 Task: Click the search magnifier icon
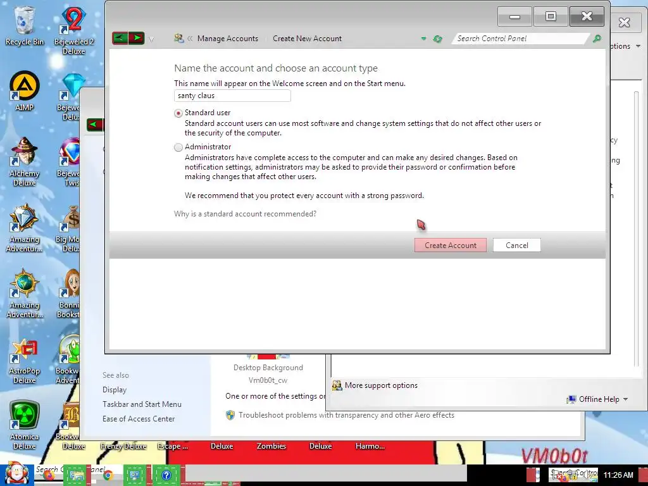coord(597,39)
